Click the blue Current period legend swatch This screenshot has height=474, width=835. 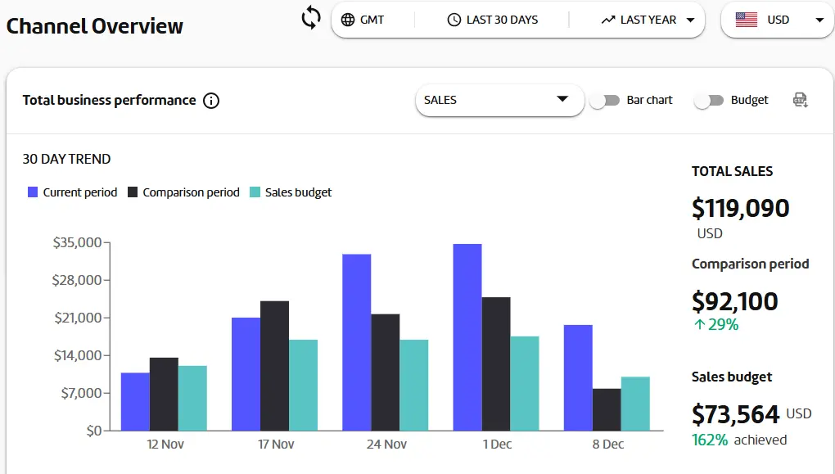pos(33,192)
